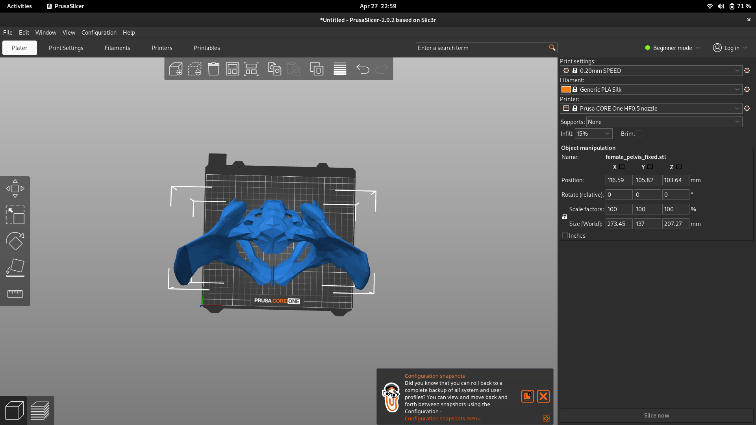Open notification preferences gear icon
Image resolution: width=756 pixels, height=425 pixels.
click(546, 418)
